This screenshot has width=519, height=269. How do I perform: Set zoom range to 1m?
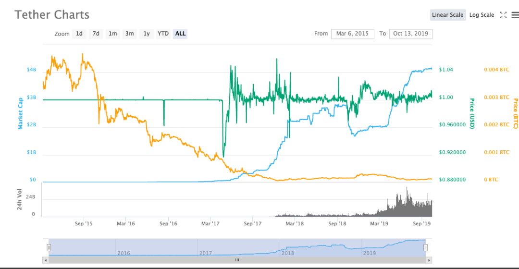pos(113,34)
